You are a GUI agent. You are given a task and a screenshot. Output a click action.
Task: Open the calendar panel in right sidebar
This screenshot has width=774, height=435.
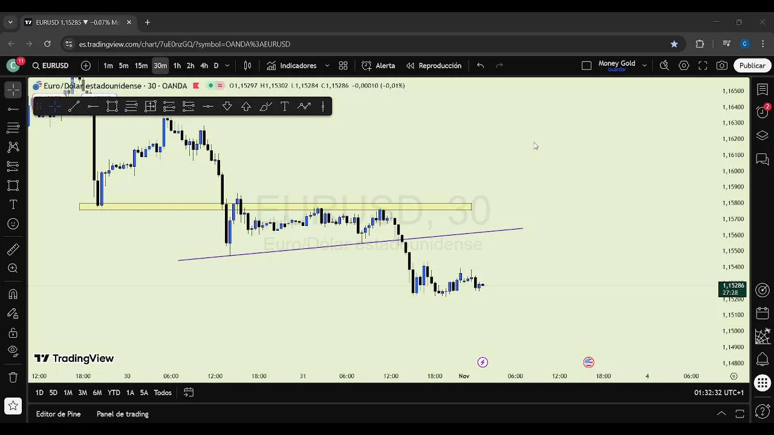(762, 314)
